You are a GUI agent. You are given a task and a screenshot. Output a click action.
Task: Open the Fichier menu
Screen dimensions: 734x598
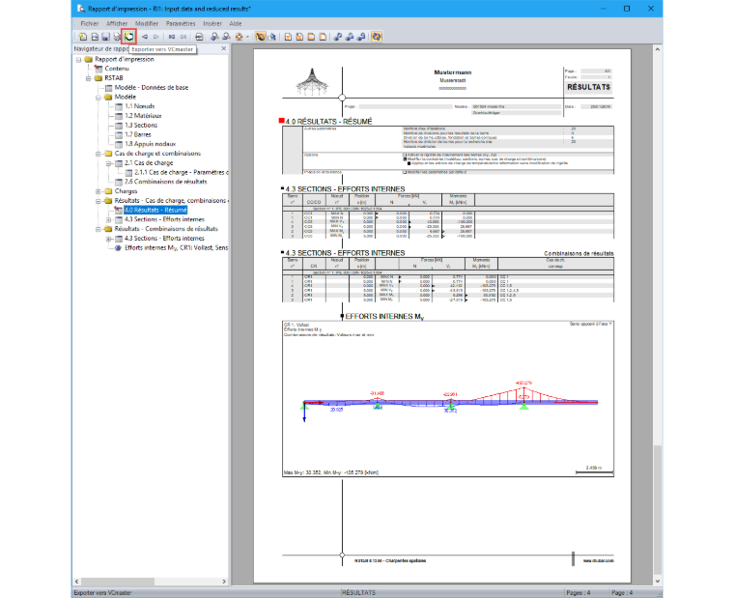pos(90,23)
